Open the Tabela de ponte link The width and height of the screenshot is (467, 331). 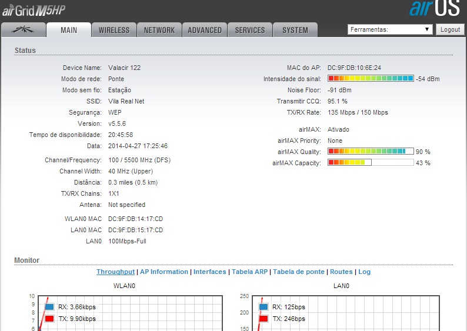[298, 272]
